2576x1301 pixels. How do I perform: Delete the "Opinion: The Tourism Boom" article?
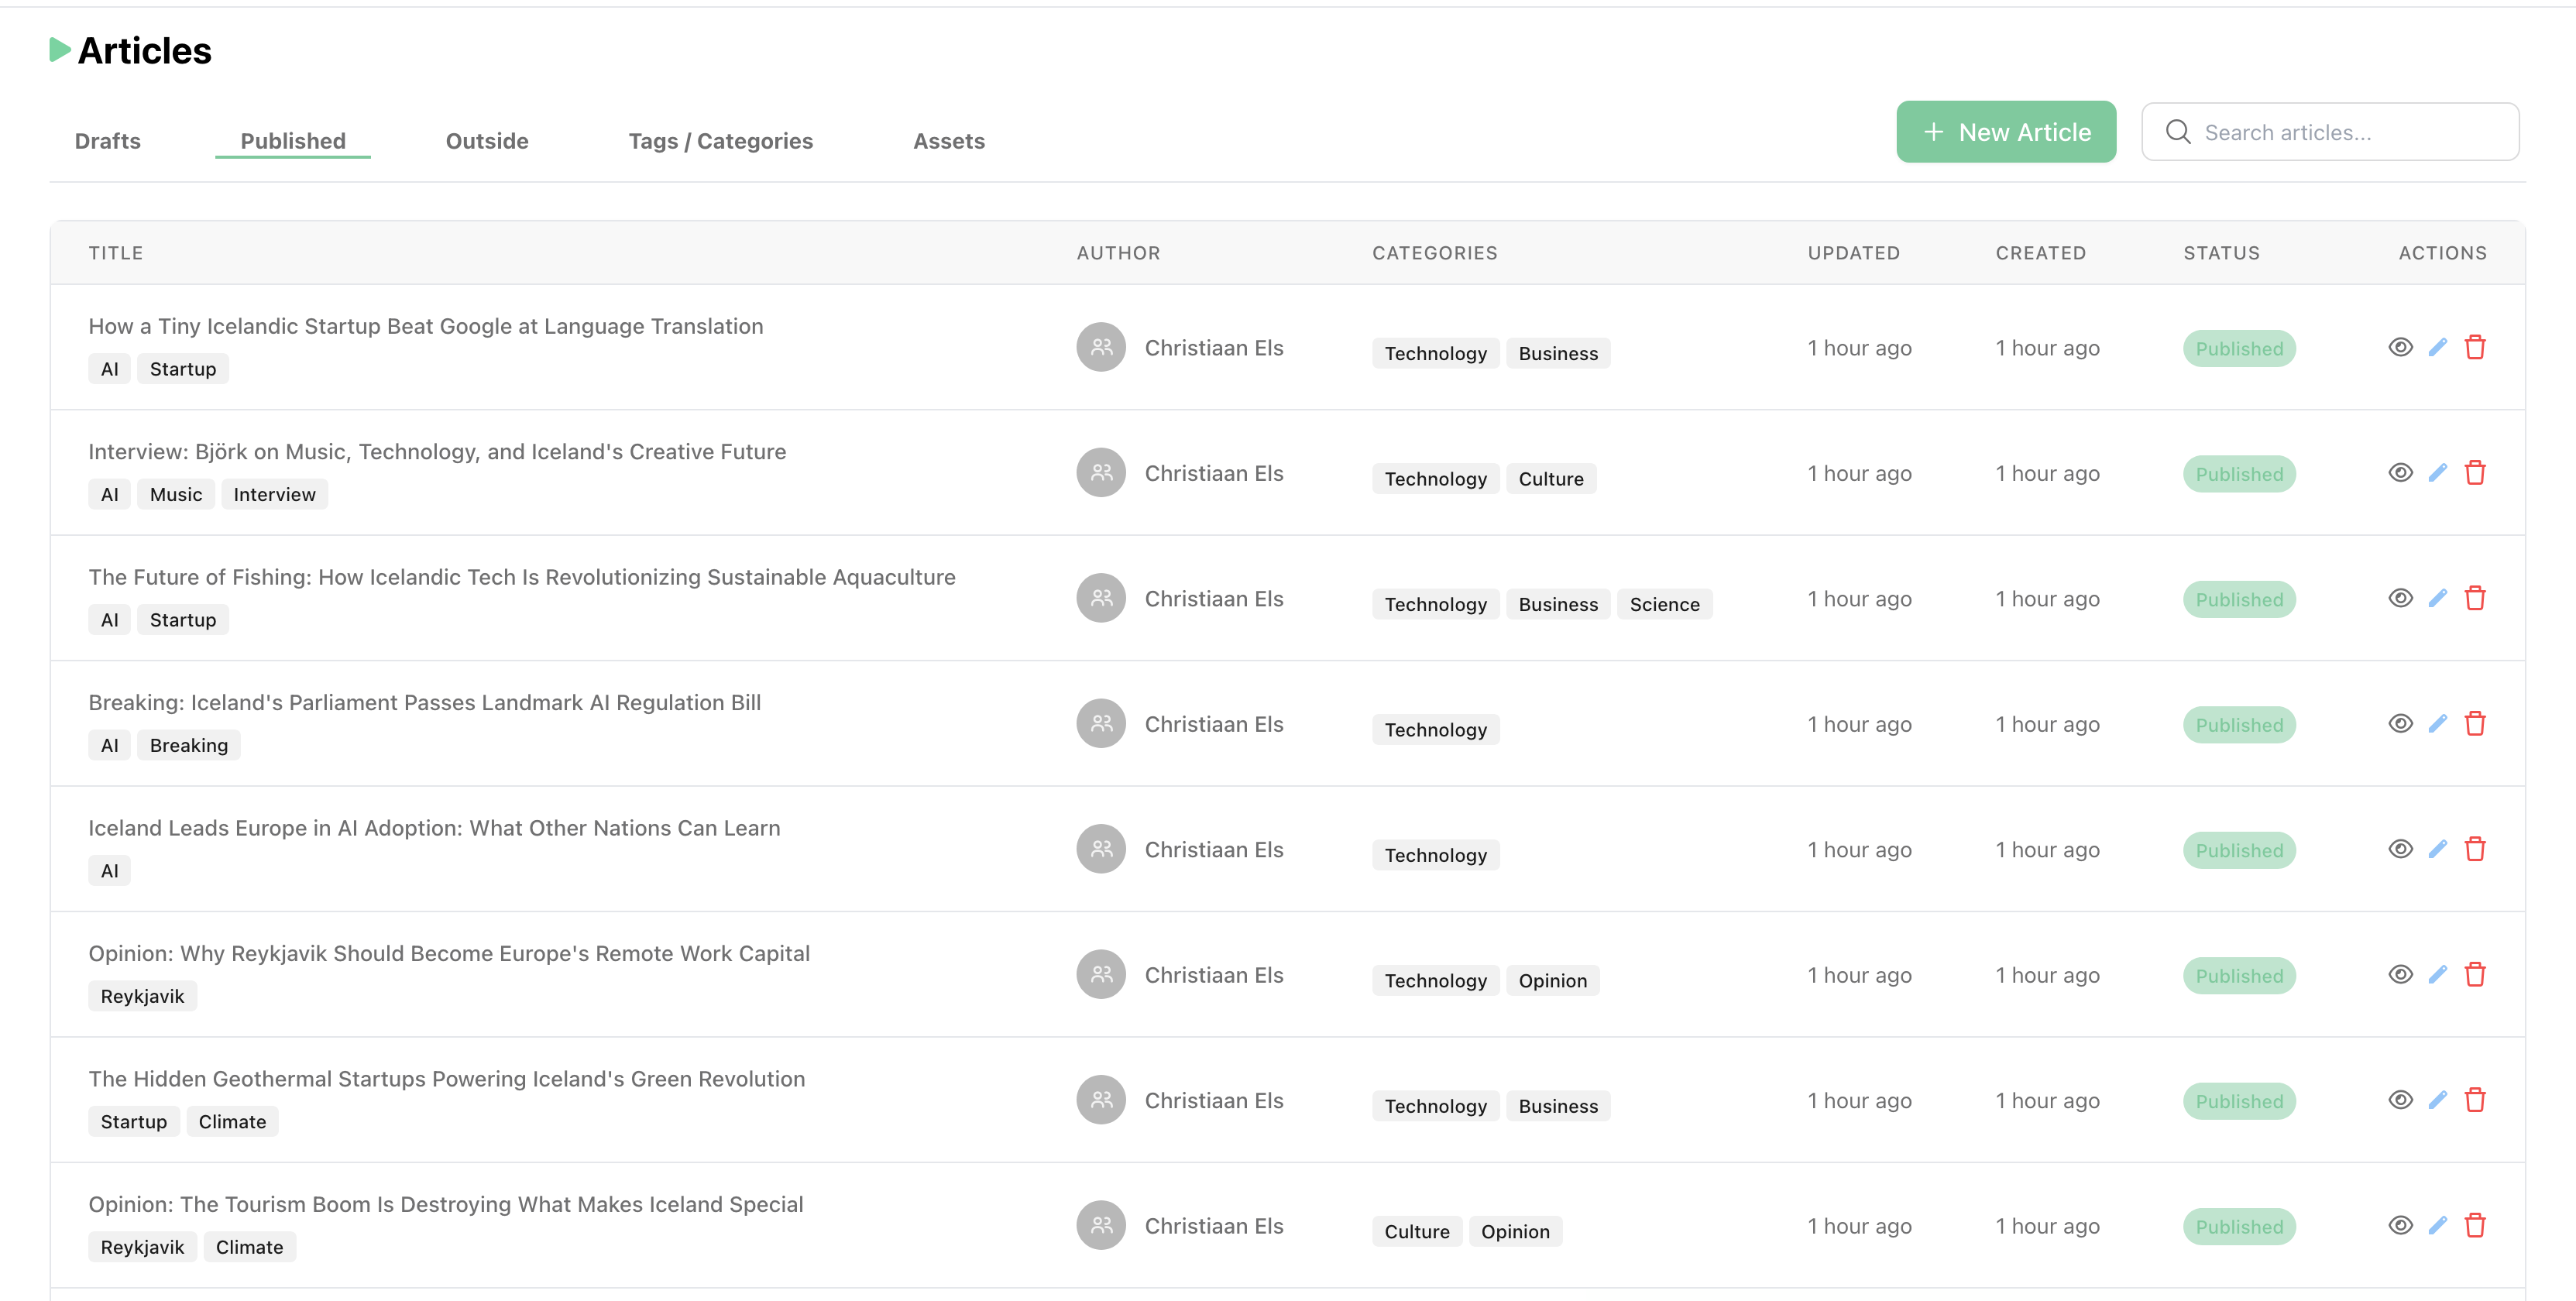pyautogui.click(x=2477, y=1225)
